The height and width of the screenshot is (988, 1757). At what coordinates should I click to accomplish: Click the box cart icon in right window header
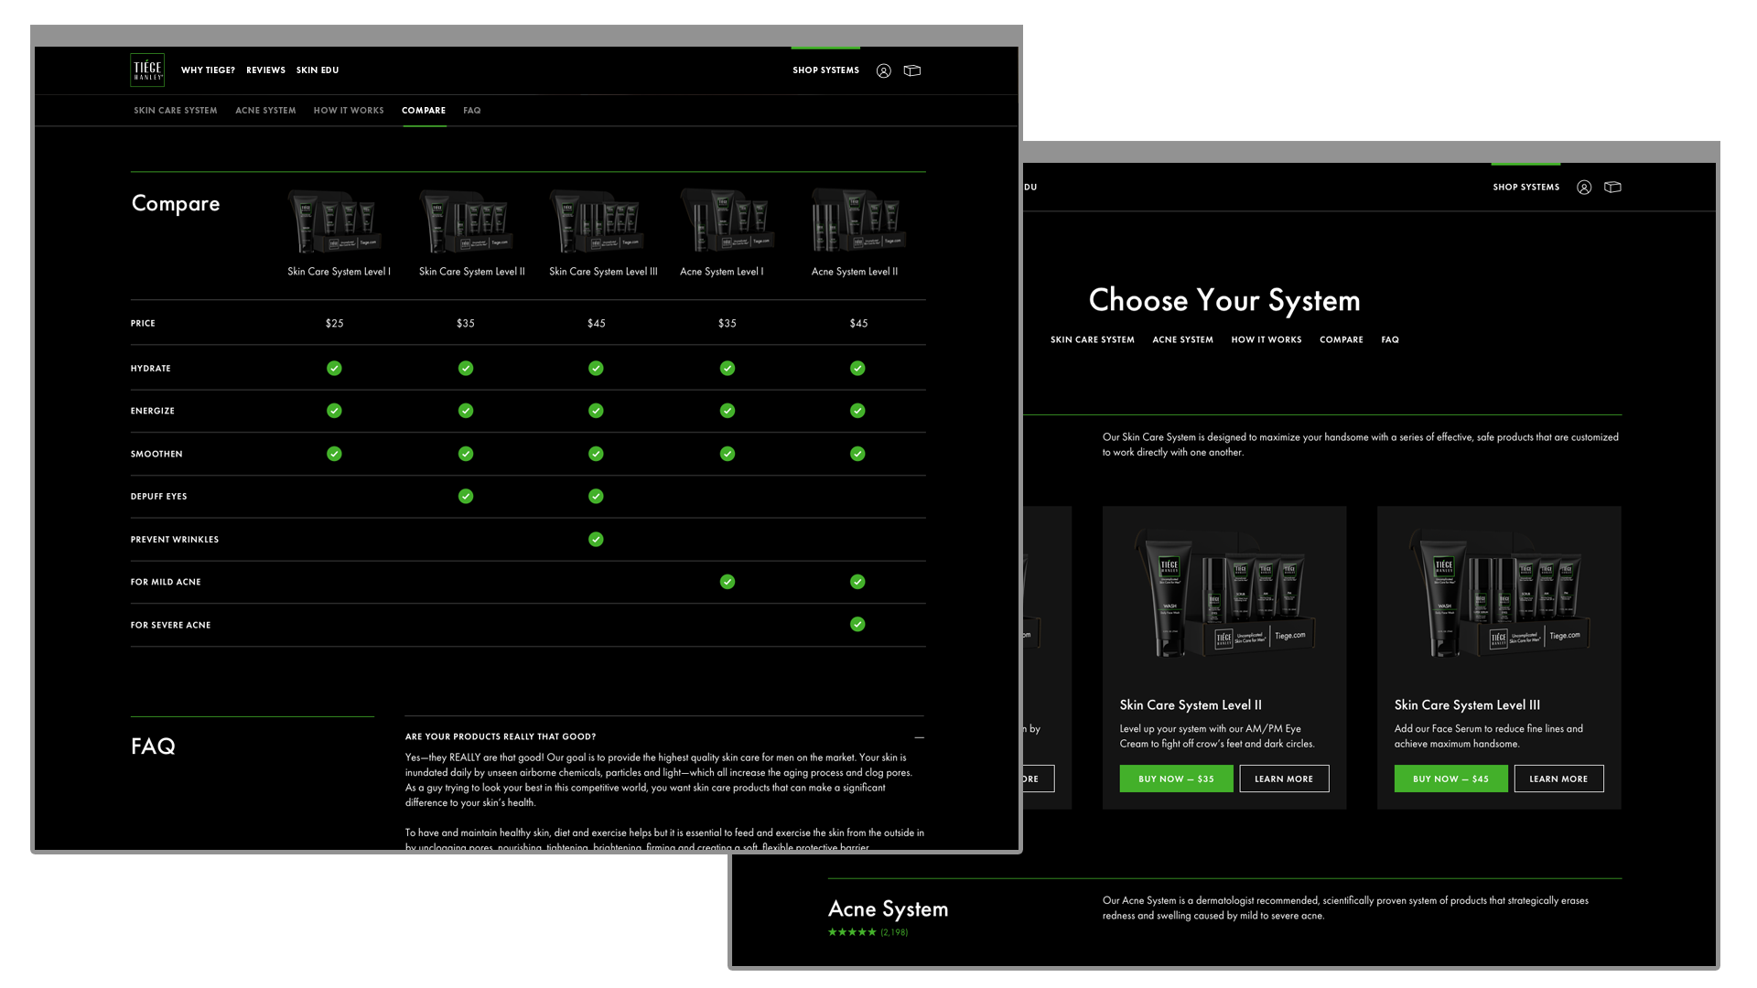[x=1612, y=187]
